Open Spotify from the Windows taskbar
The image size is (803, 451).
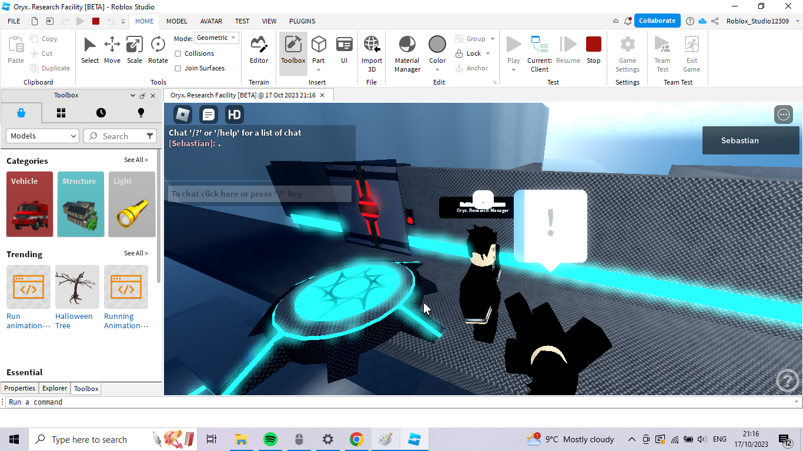pos(270,439)
